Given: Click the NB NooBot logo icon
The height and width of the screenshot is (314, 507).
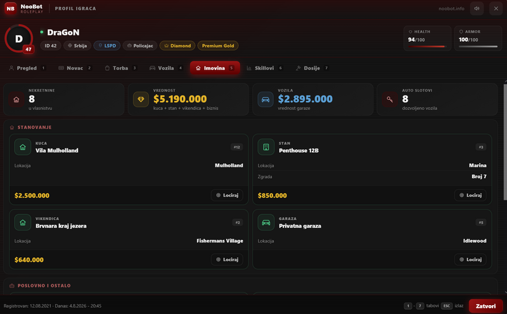Looking at the screenshot, I should [x=10, y=8].
